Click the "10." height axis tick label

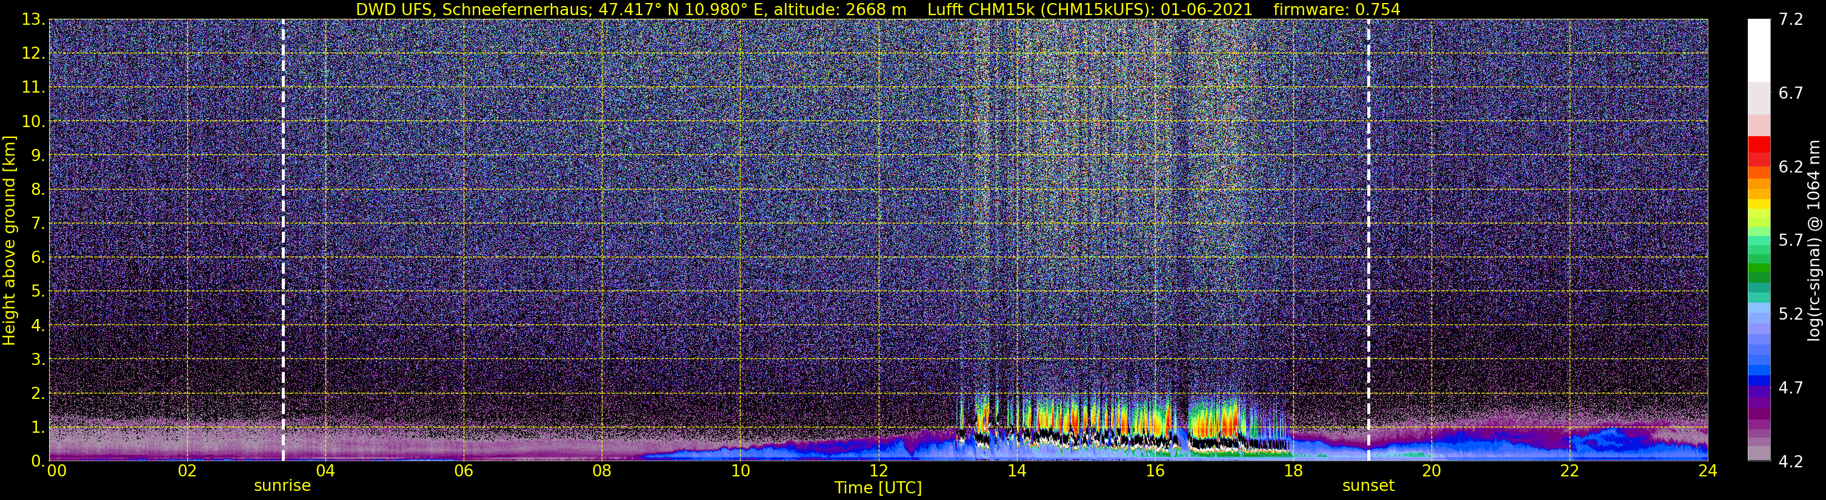[34, 122]
